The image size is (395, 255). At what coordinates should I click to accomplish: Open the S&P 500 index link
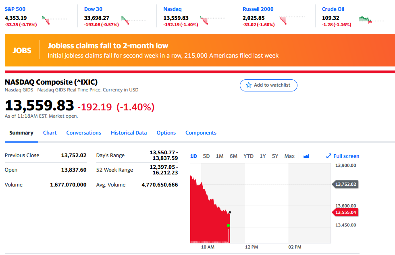[15, 9]
